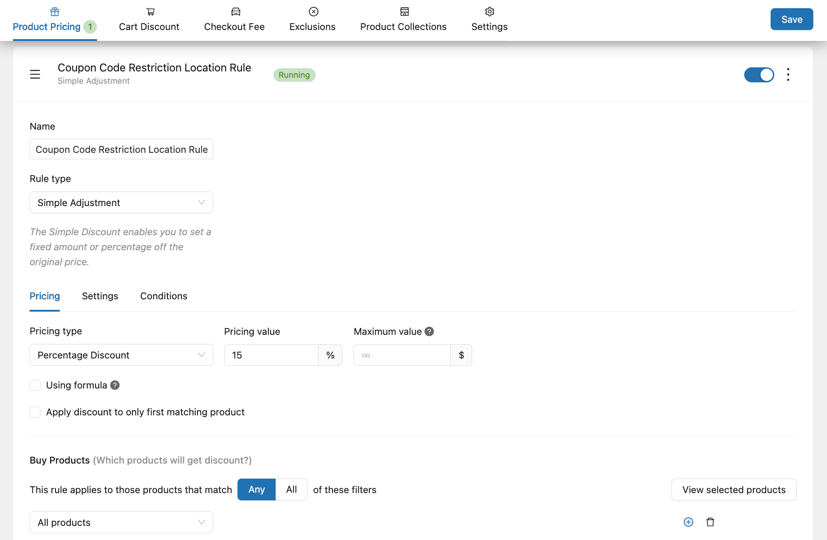Enable the Using formula checkbox
827x540 pixels.
click(x=35, y=385)
